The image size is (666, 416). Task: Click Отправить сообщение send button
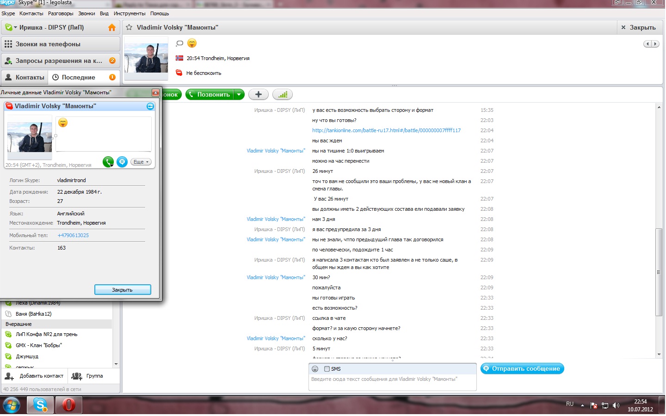[x=522, y=368]
